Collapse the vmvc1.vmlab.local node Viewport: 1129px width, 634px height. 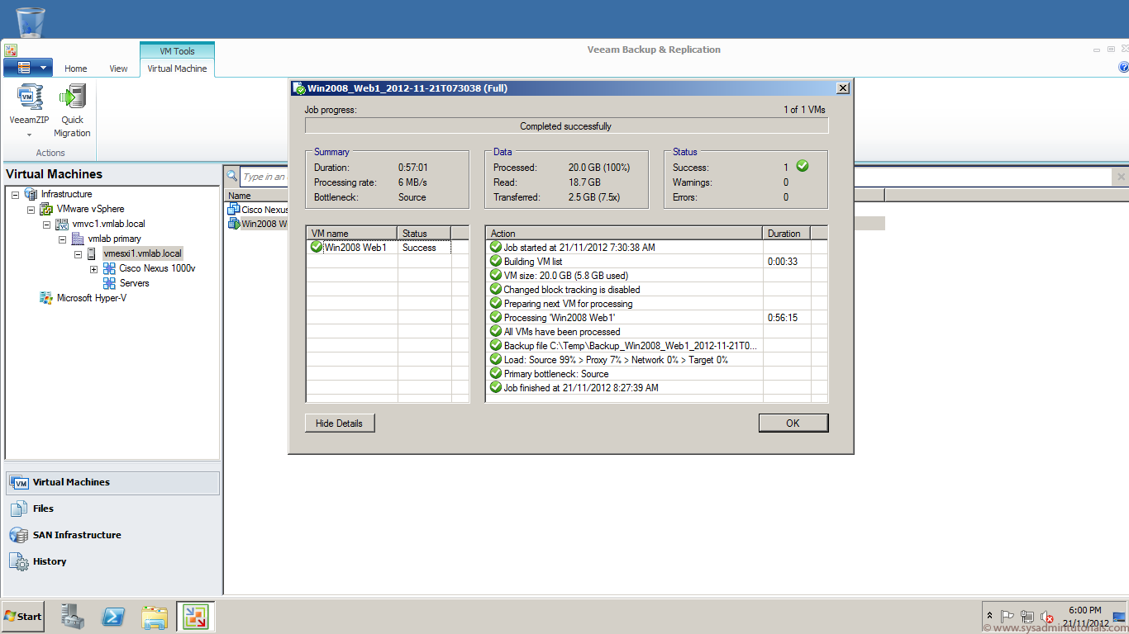[46, 224]
